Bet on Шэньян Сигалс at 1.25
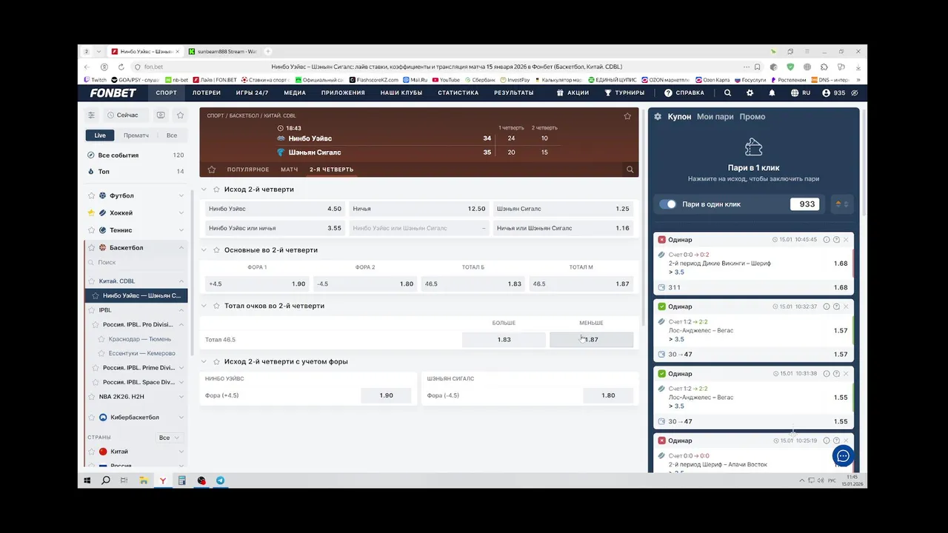Viewport: 948px width, 533px height. pos(563,209)
